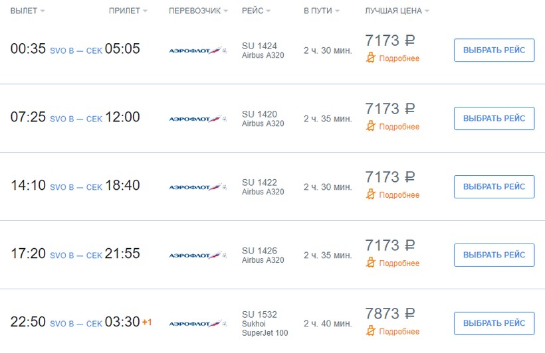Click the Aeroflot logo on the 00:35 flight
Image resolution: width=545 pixels, height=353 pixels.
(197, 50)
